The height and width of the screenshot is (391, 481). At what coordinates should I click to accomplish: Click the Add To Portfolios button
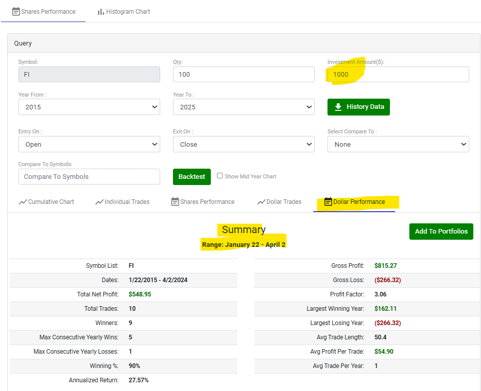(441, 232)
